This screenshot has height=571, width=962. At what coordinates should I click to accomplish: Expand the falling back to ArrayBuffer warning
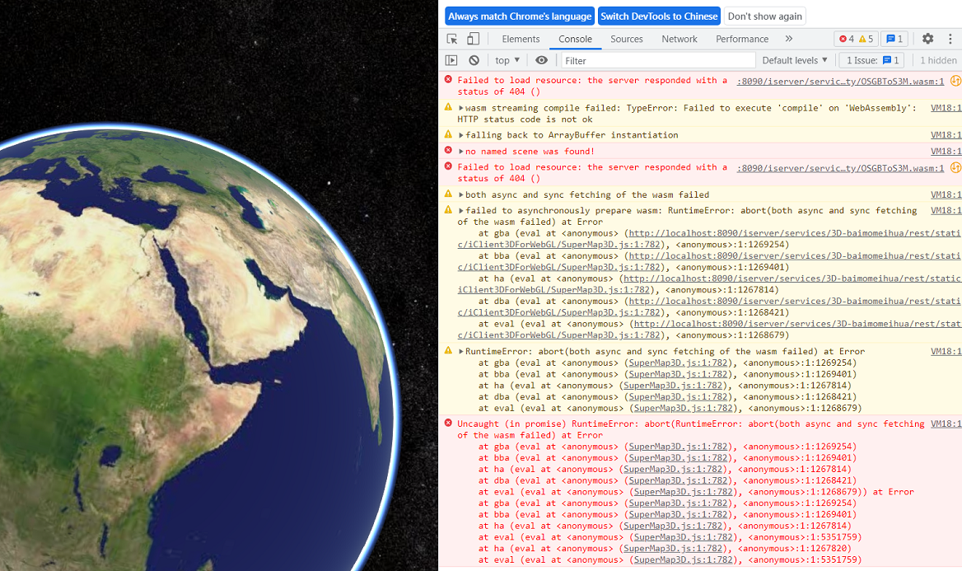[x=460, y=135]
